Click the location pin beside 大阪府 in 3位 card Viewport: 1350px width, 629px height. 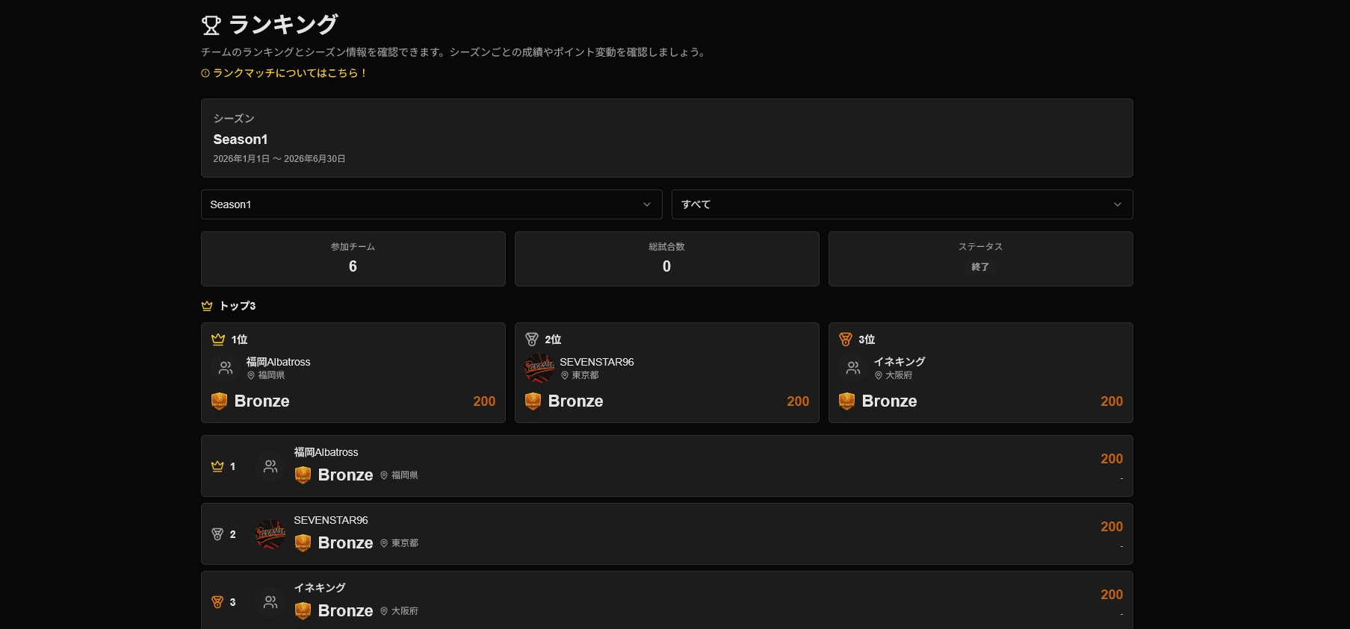(x=879, y=375)
